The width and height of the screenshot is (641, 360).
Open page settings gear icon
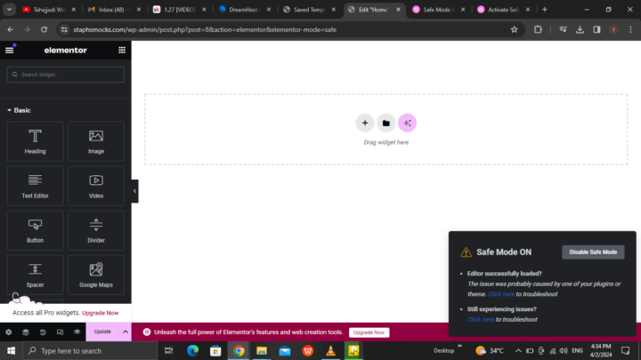pyautogui.click(x=9, y=332)
